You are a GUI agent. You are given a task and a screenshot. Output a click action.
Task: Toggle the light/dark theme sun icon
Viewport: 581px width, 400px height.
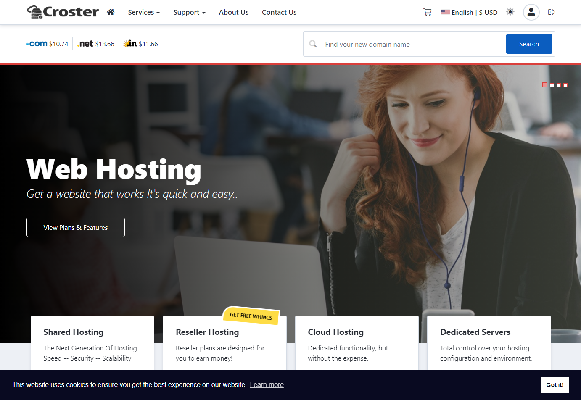[510, 12]
